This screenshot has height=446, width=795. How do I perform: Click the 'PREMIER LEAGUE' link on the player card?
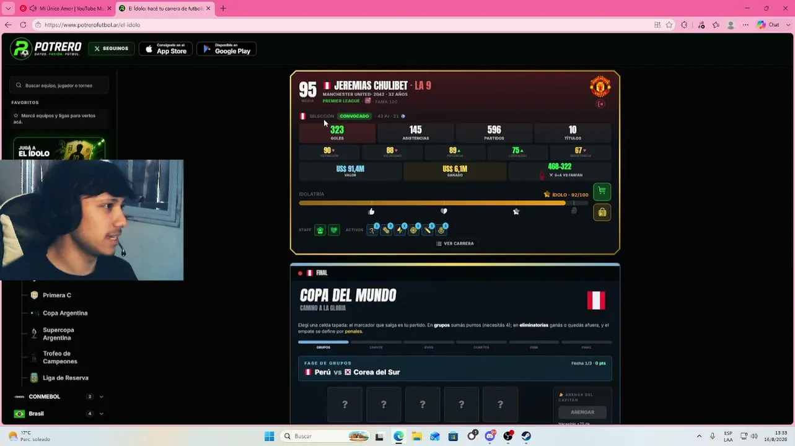tap(341, 100)
